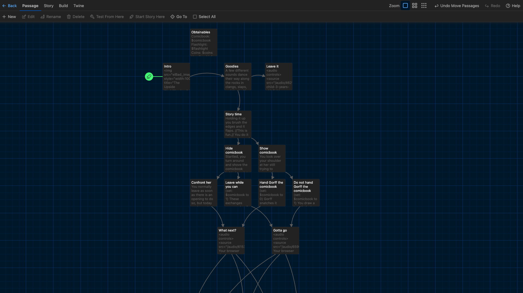
Task: Click the Rename toolbar icon
Action: point(43,17)
